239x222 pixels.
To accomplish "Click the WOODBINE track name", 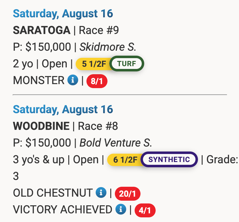I will tap(41, 126).
